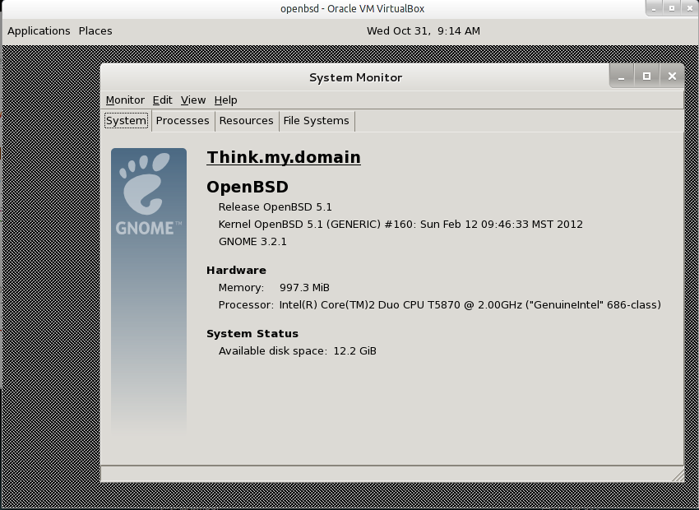The image size is (699, 510).
Task: Open the Help menu
Action: 225,100
